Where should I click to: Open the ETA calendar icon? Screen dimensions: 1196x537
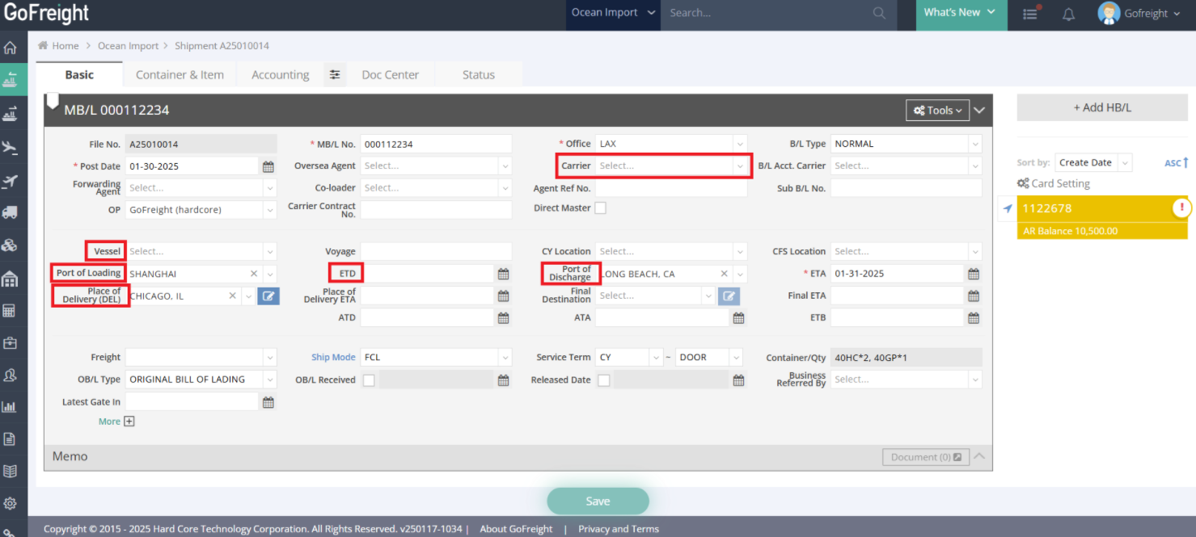tap(974, 274)
